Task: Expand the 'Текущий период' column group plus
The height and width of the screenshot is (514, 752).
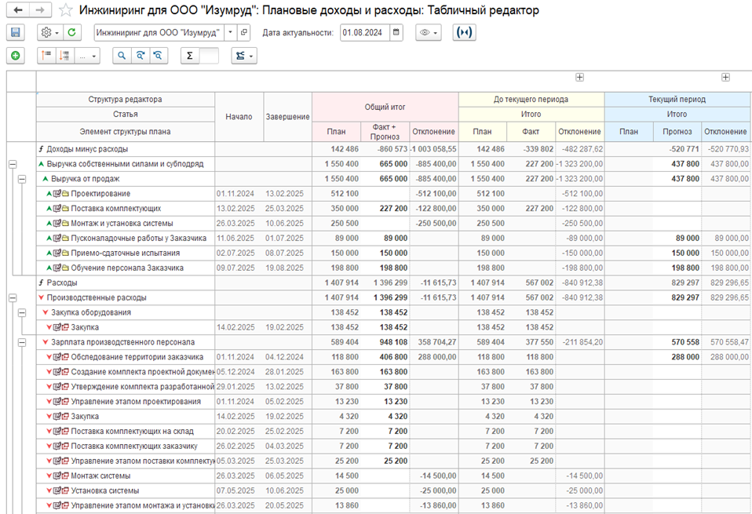Action: [x=725, y=77]
